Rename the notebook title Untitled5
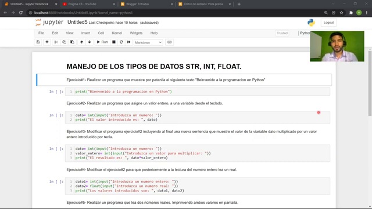This screenshot has height=209, width=372. [77, 22]
